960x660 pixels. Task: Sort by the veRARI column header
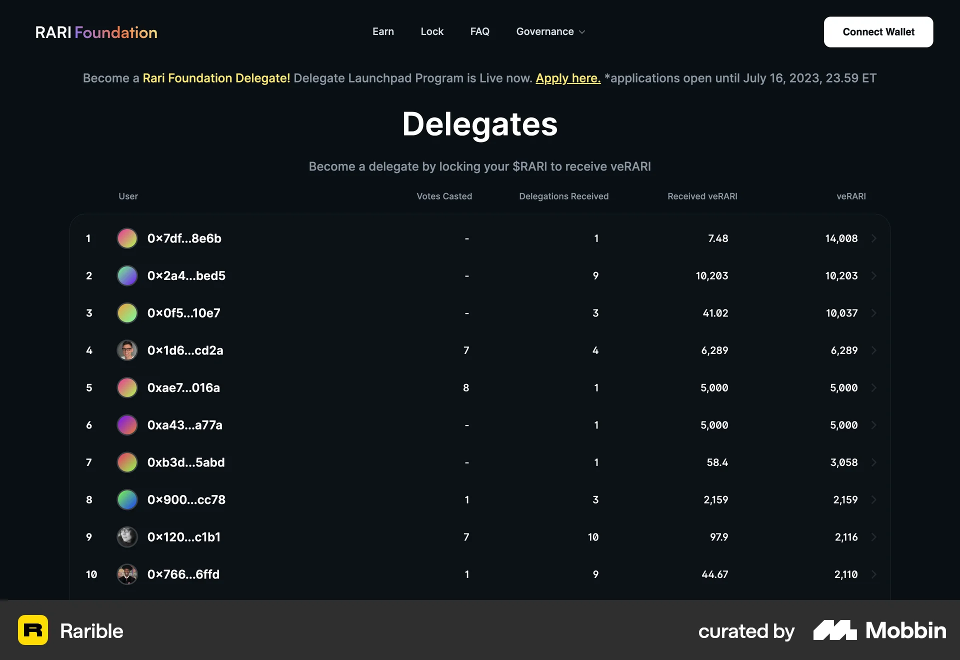(x=851, y=196)
